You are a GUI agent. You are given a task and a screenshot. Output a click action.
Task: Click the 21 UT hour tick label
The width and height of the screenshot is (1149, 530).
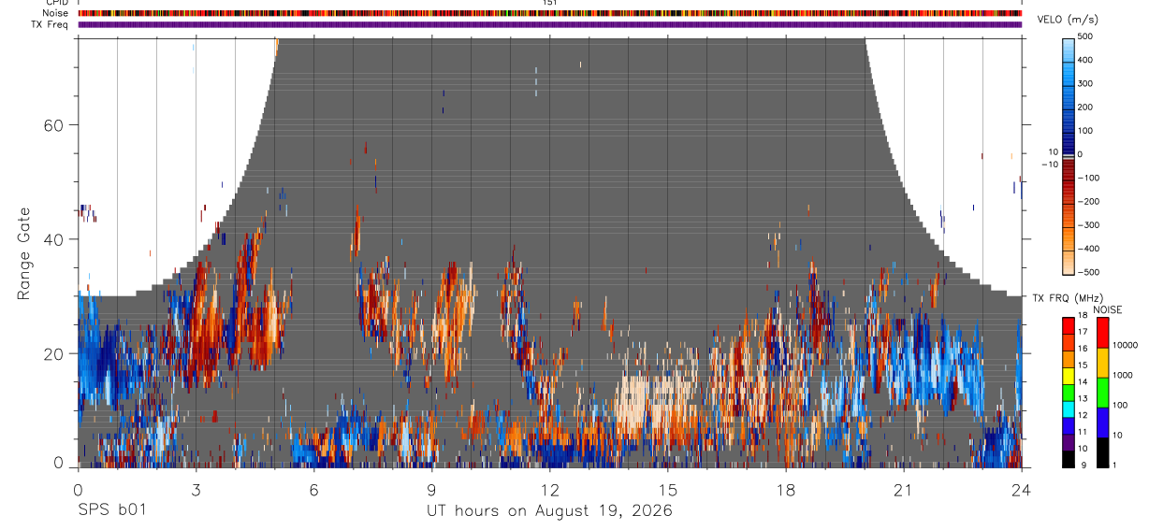(x=903, y=490)
